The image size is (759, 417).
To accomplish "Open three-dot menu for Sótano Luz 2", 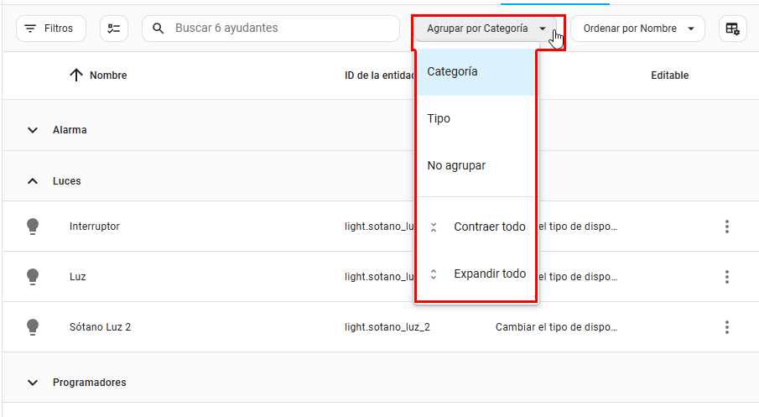I will click(x=726, y=327).
